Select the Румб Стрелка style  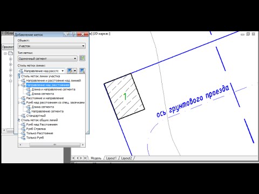click(x=36, y=129)
